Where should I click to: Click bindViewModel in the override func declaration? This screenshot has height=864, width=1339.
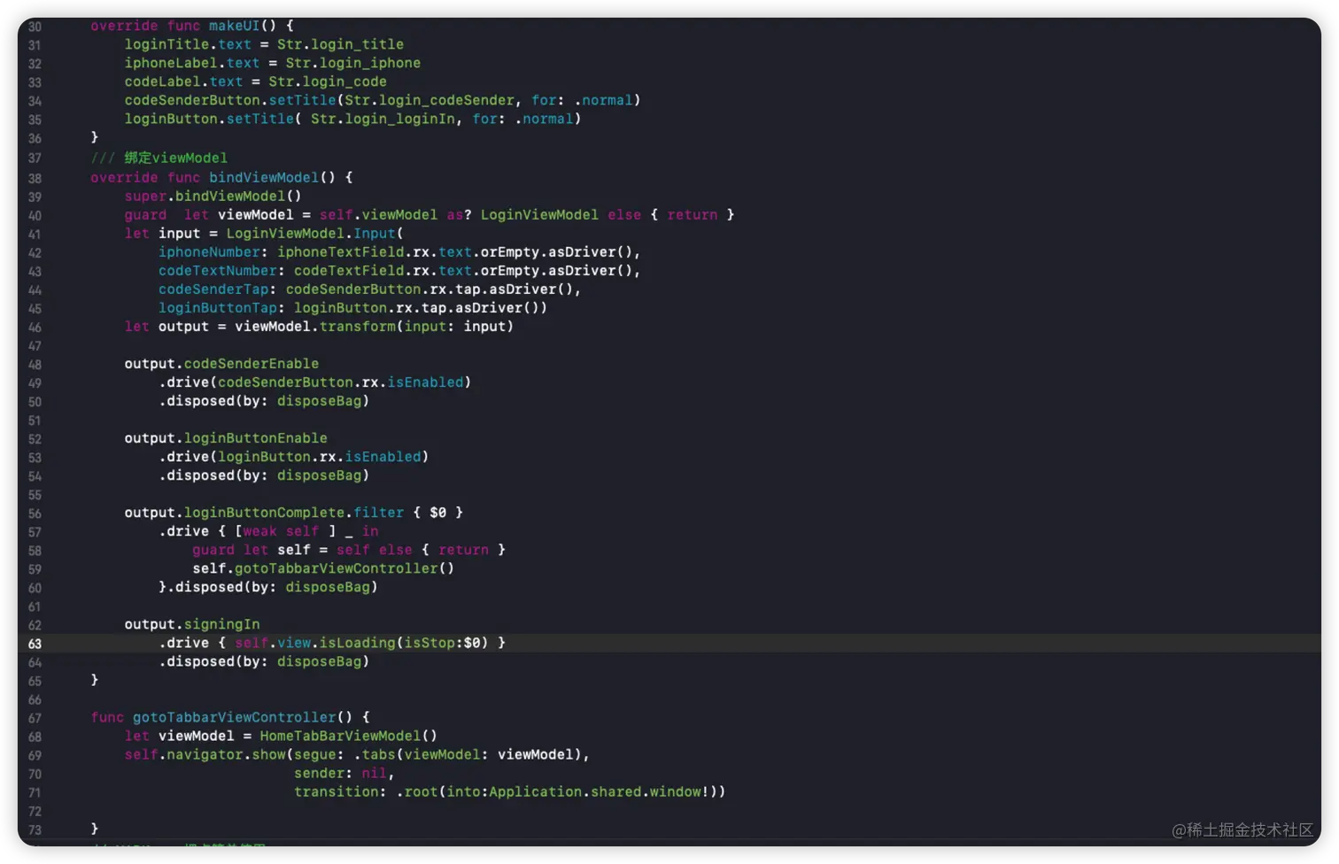pyautogui.click(x=264, y=177)
